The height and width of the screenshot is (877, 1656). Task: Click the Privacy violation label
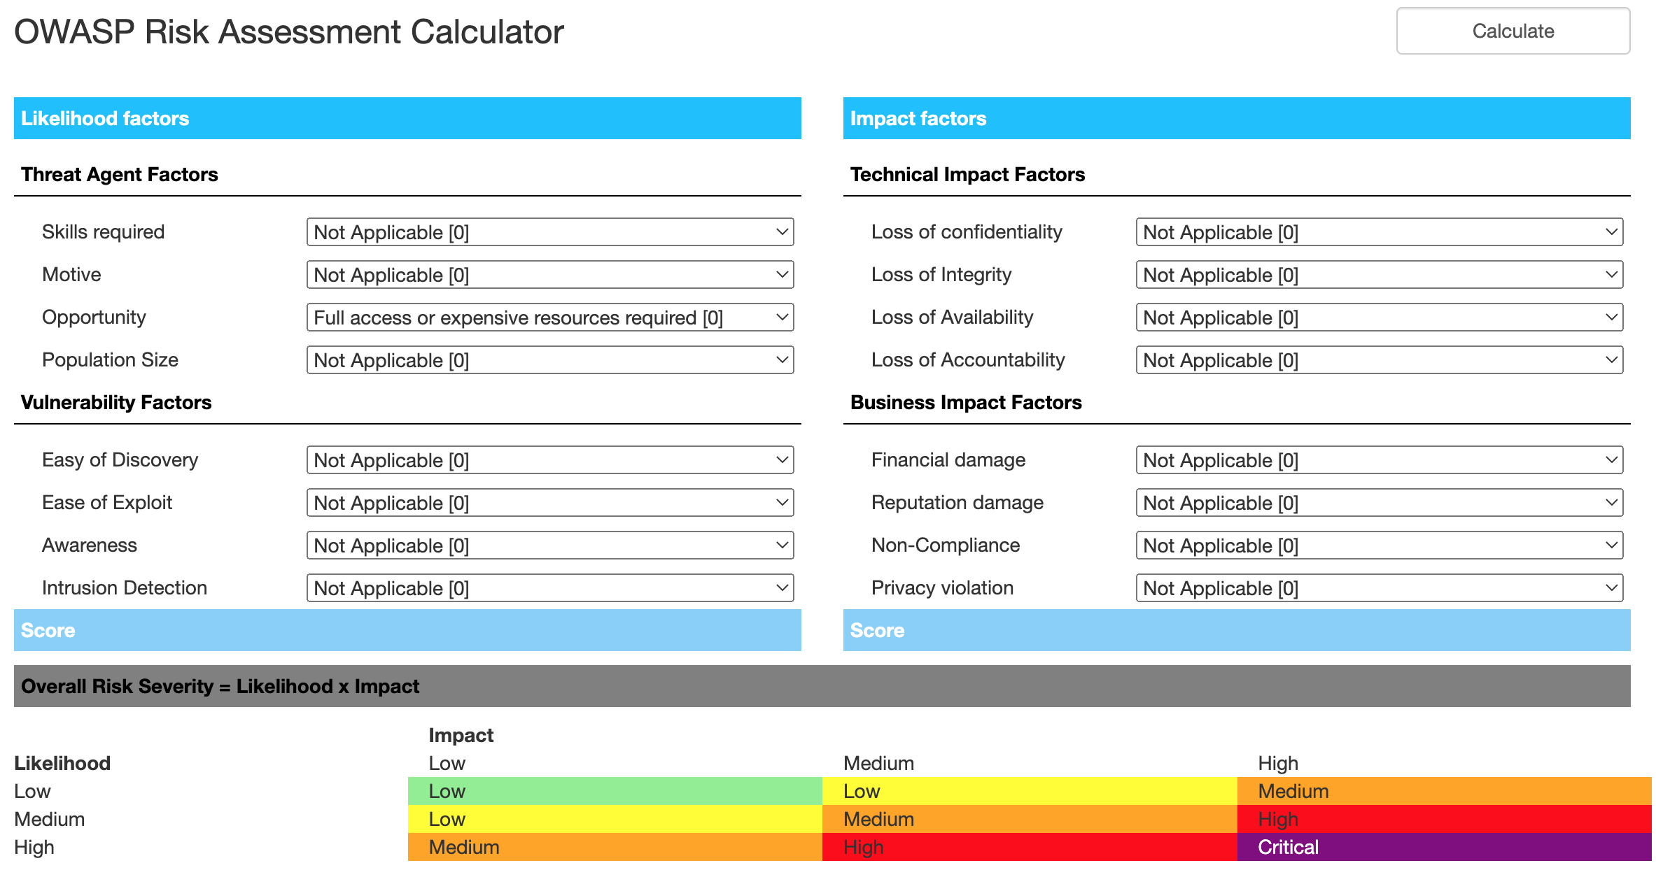tap(942, 587)
